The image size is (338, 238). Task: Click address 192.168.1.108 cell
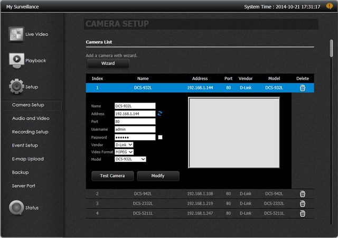pos(200,194)
